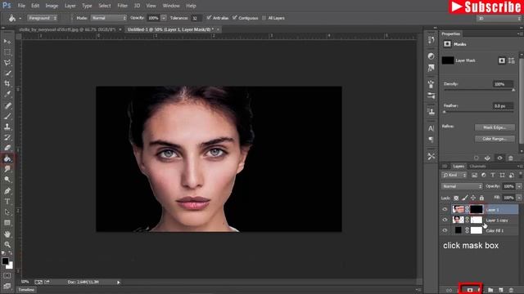Open layer Opacity slider arrow
The image size is (524, 294).
519,186
